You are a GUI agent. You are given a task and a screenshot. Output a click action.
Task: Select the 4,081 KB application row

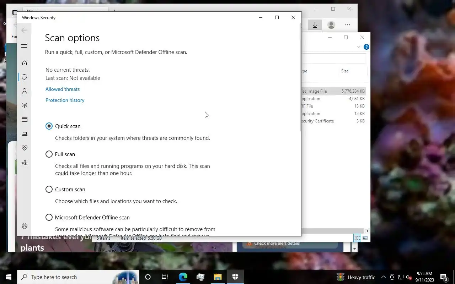333,99
